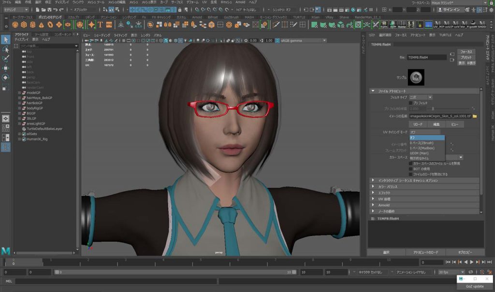Select the arrow Select tool in toolbox

[x=5, y=40]
